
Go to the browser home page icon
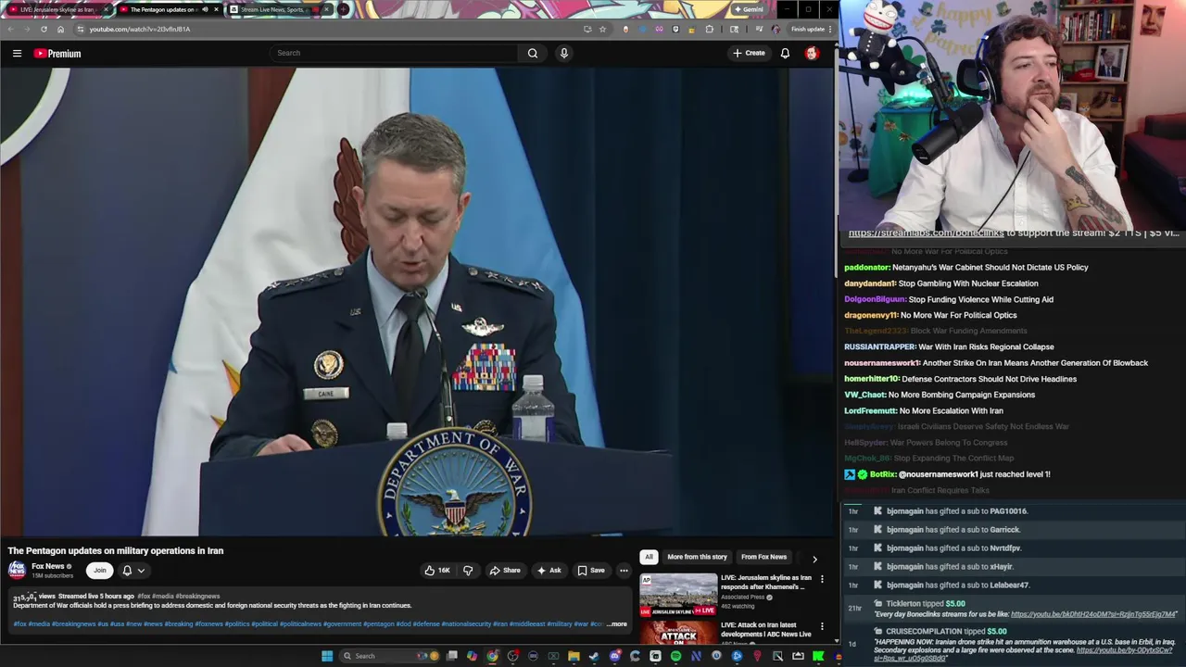[60, 29]
